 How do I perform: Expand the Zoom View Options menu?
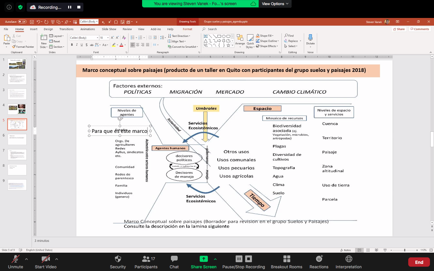[275, 4]
